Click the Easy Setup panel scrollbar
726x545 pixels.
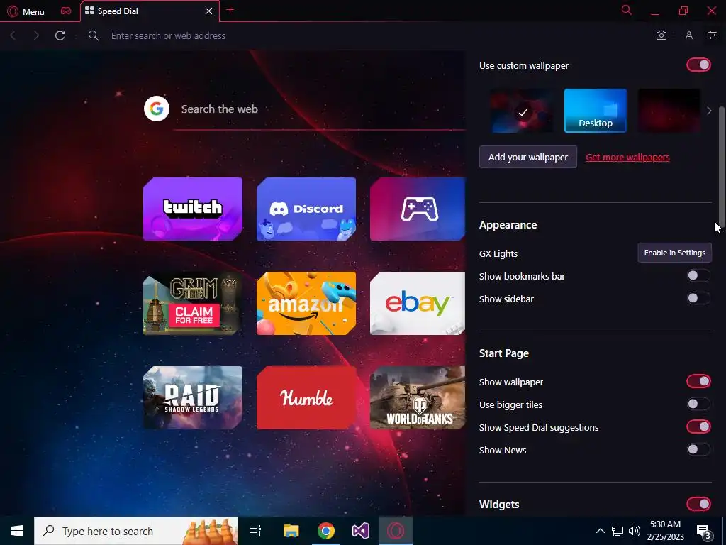722,167
